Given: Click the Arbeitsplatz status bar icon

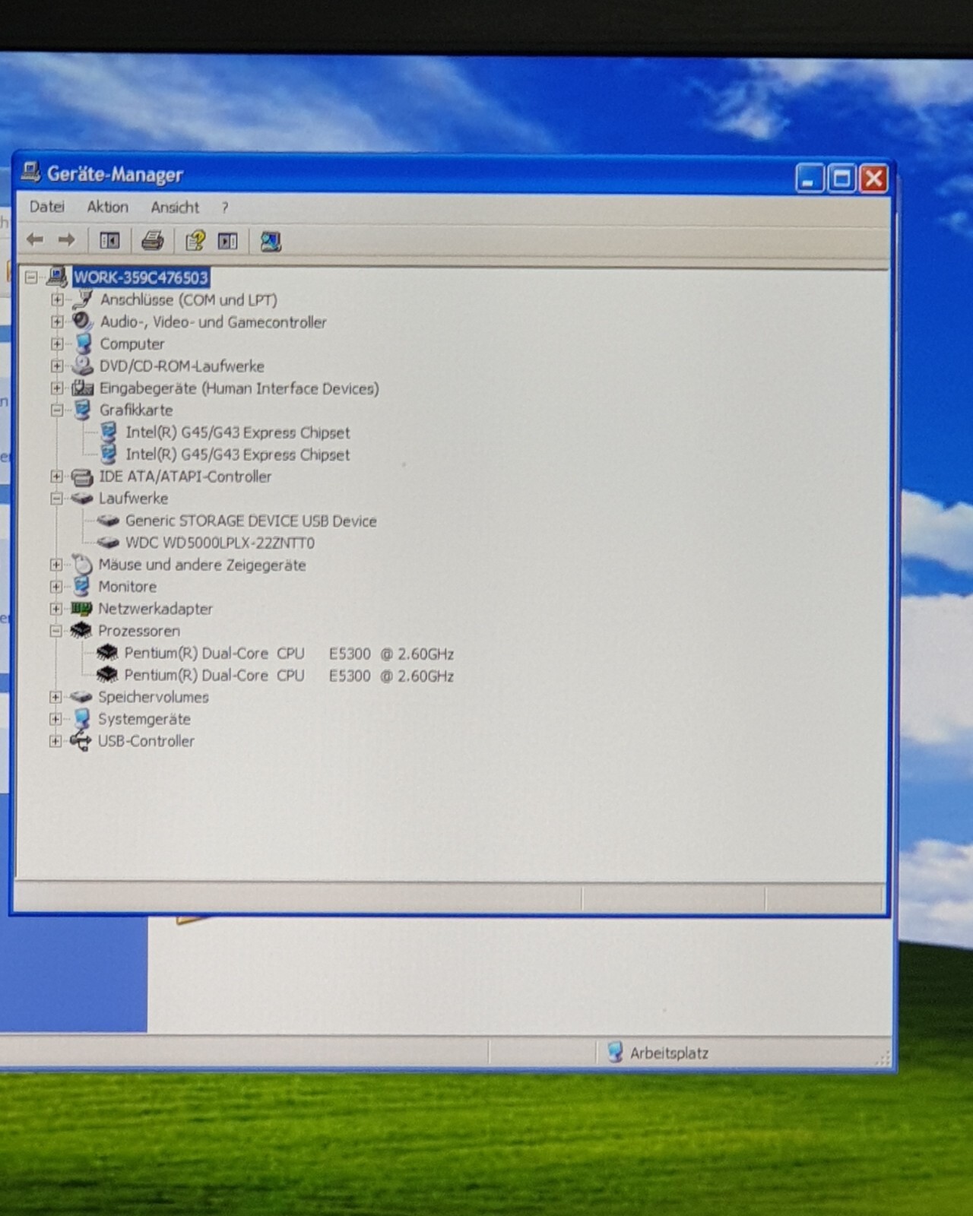Looking at the screenshot, I should point(615,1052).
